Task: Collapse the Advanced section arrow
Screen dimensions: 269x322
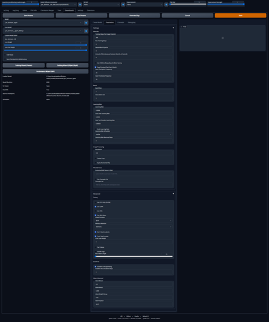Action: click(173, 194)
